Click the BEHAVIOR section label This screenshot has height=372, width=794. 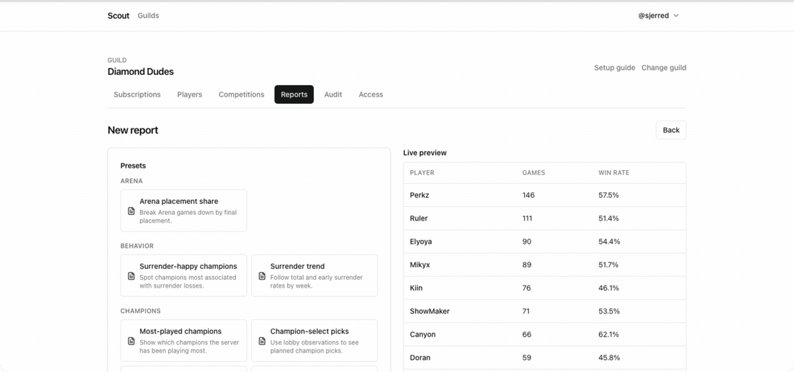(x=136, y=246)
